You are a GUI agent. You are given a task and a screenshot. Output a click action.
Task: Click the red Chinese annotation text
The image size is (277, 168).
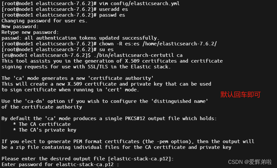click(240, 95)
